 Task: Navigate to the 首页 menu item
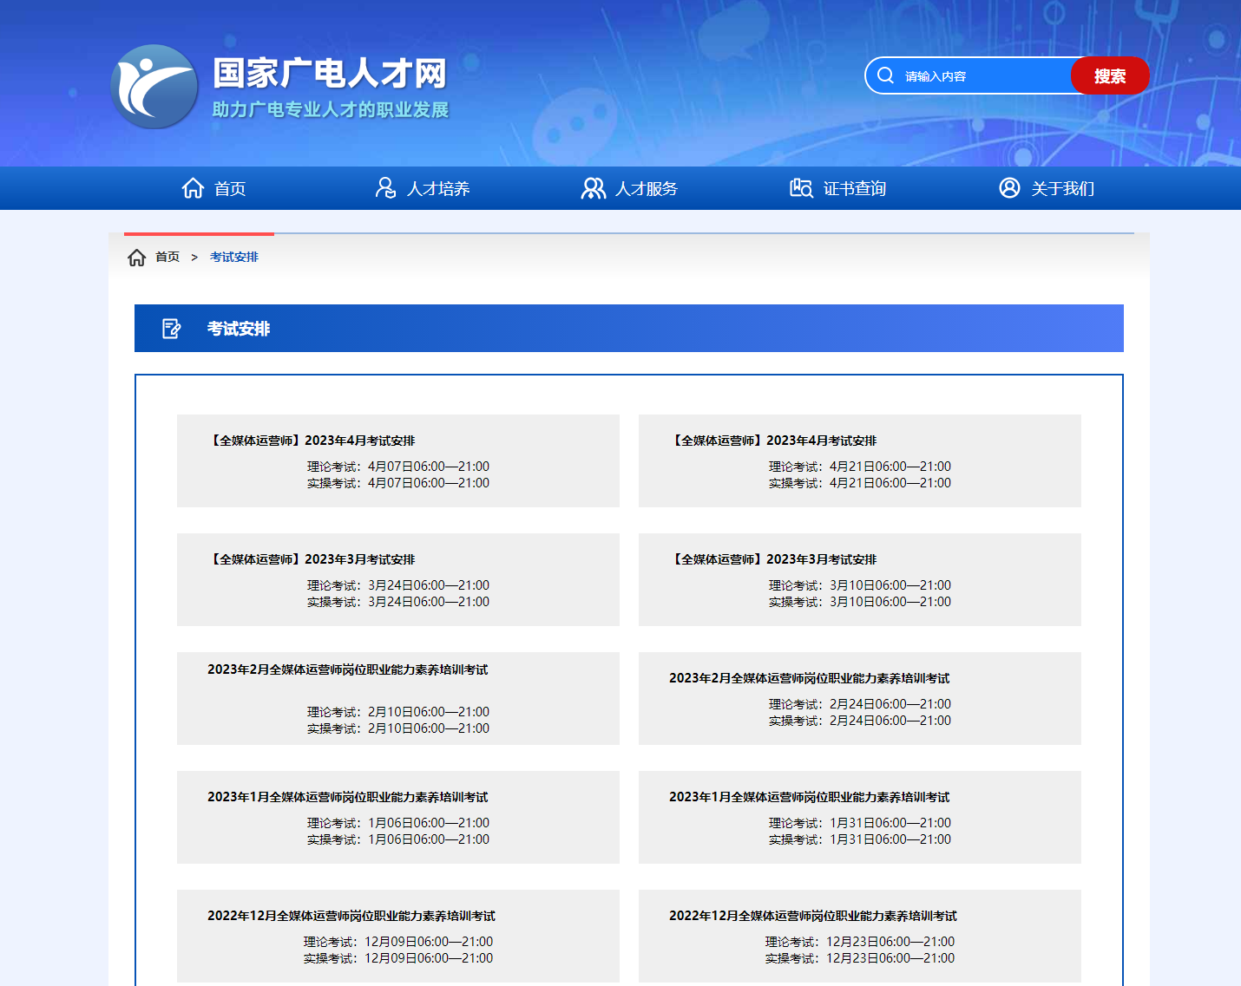[x=228, y=188]
